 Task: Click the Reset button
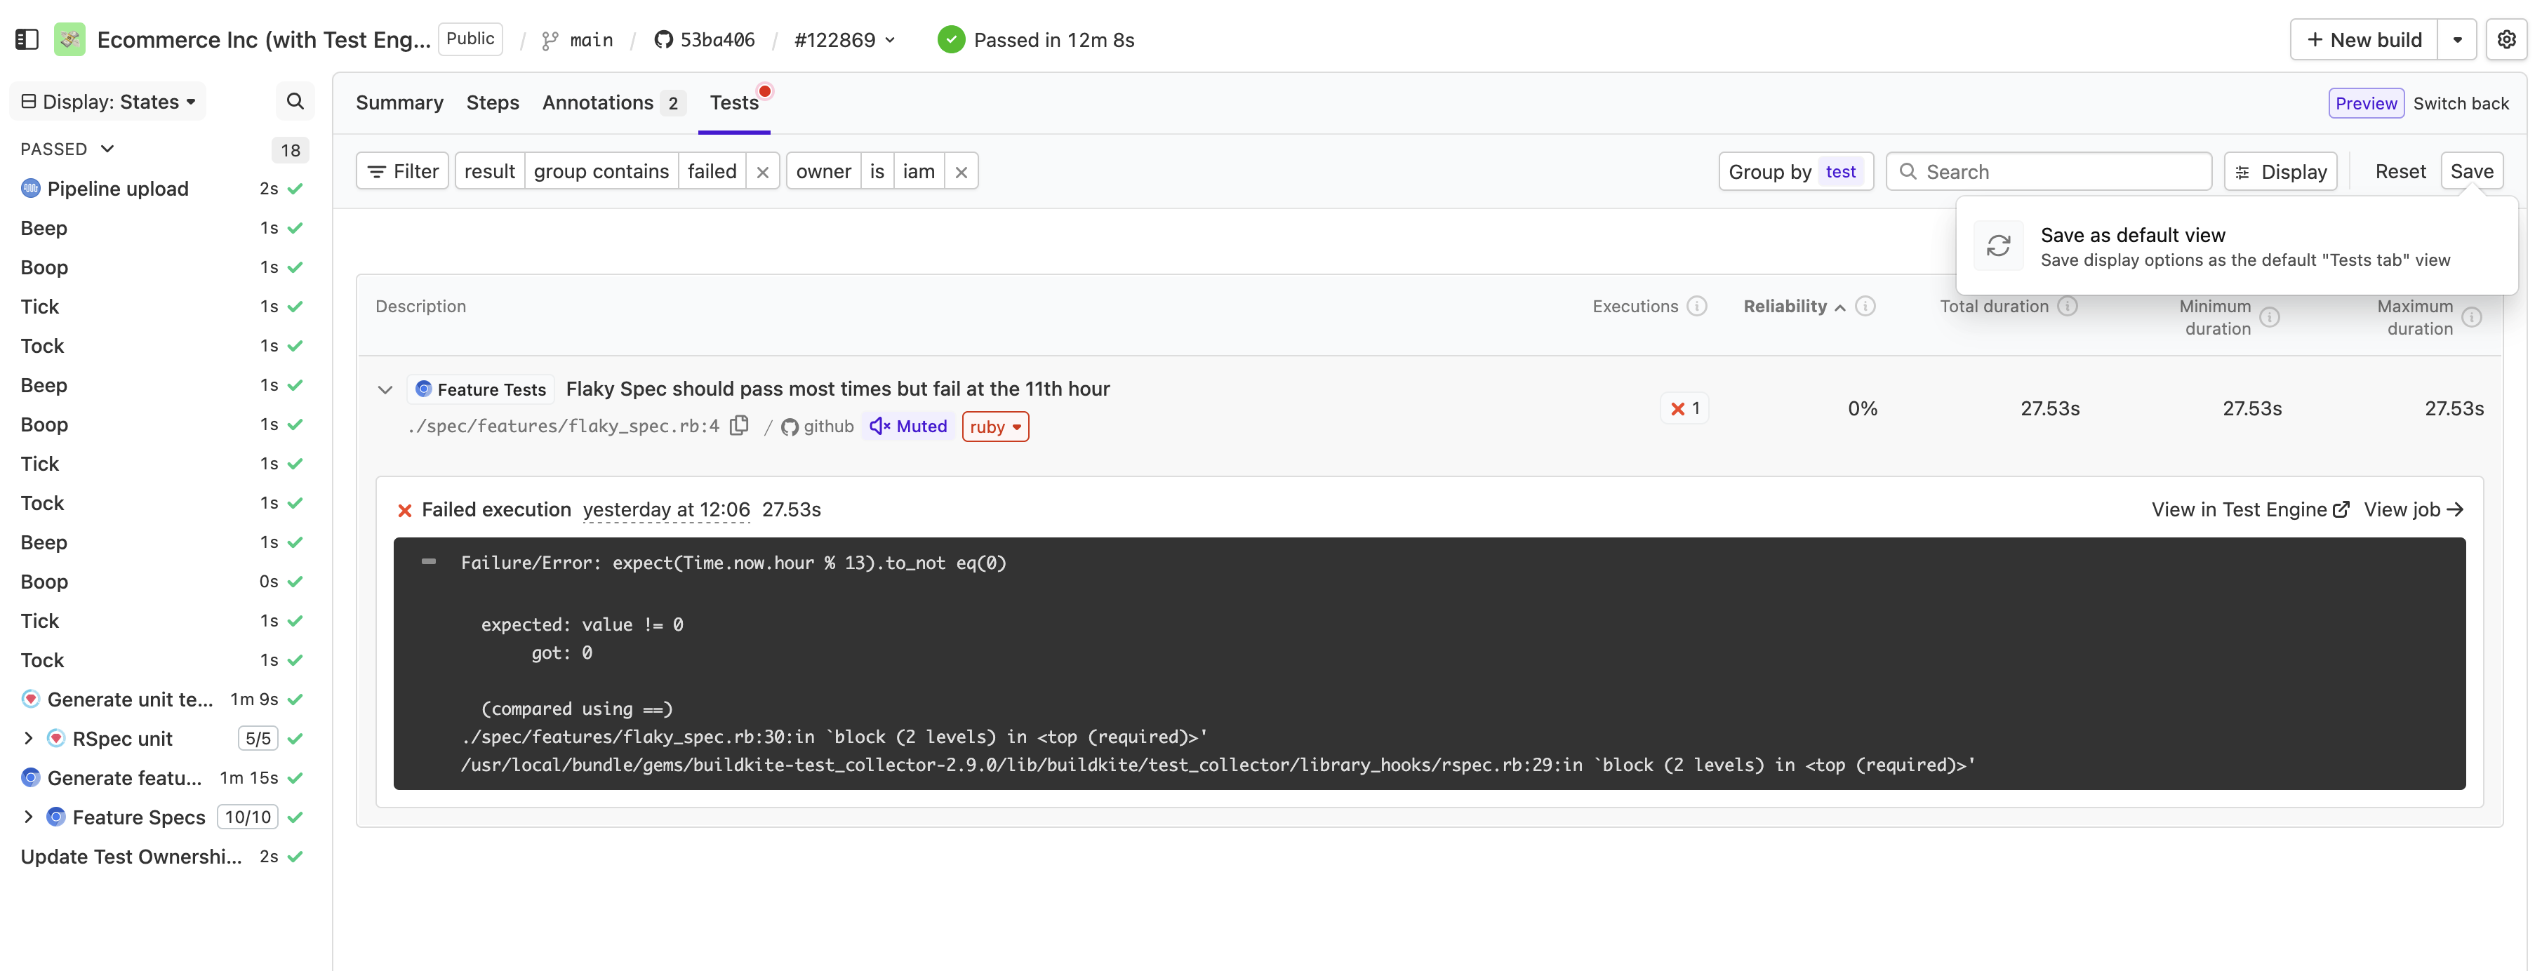pos(2401,170)
